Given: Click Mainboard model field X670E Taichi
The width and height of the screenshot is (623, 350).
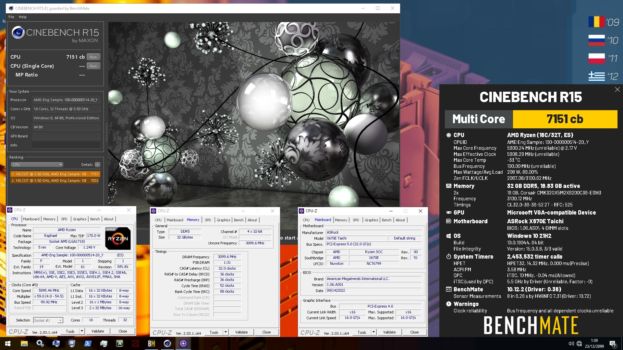Looking at the screenshot, I should coord(356,238).
